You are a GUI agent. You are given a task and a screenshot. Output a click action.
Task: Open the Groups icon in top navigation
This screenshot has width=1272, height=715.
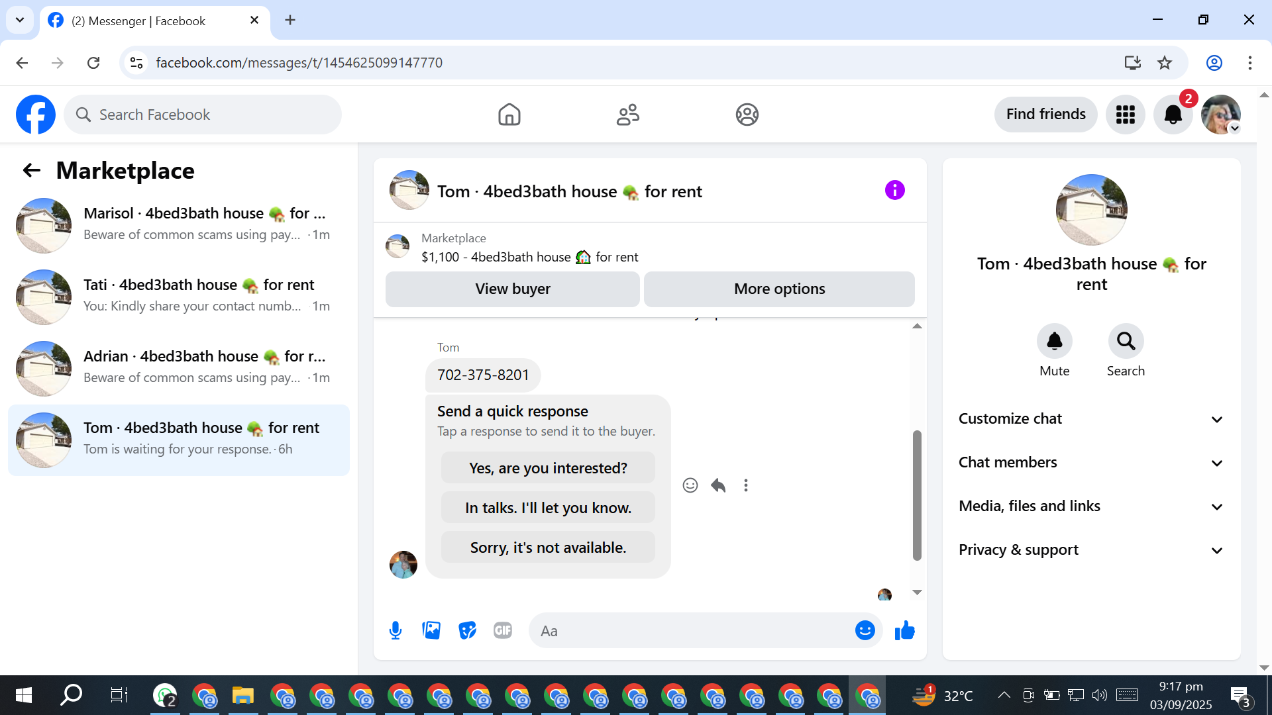pos(747,115)
